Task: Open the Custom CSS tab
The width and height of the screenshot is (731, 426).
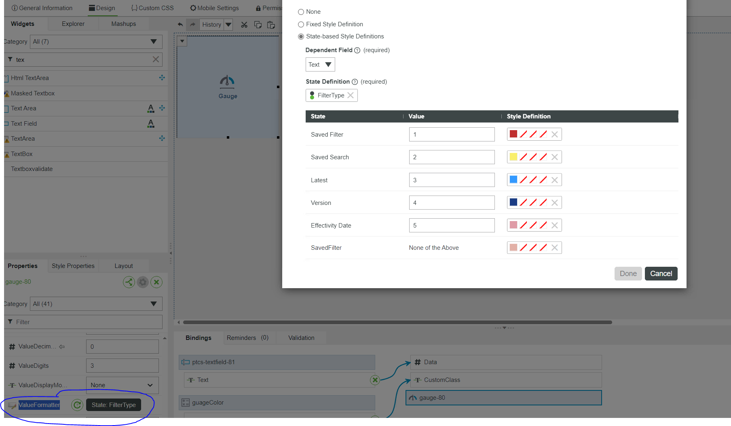Action: (152, 8)
